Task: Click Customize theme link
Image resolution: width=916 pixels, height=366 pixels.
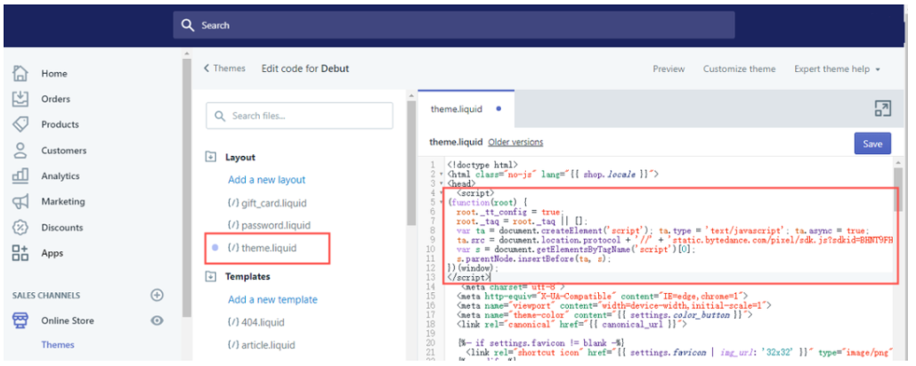Action: coord(739,69)
